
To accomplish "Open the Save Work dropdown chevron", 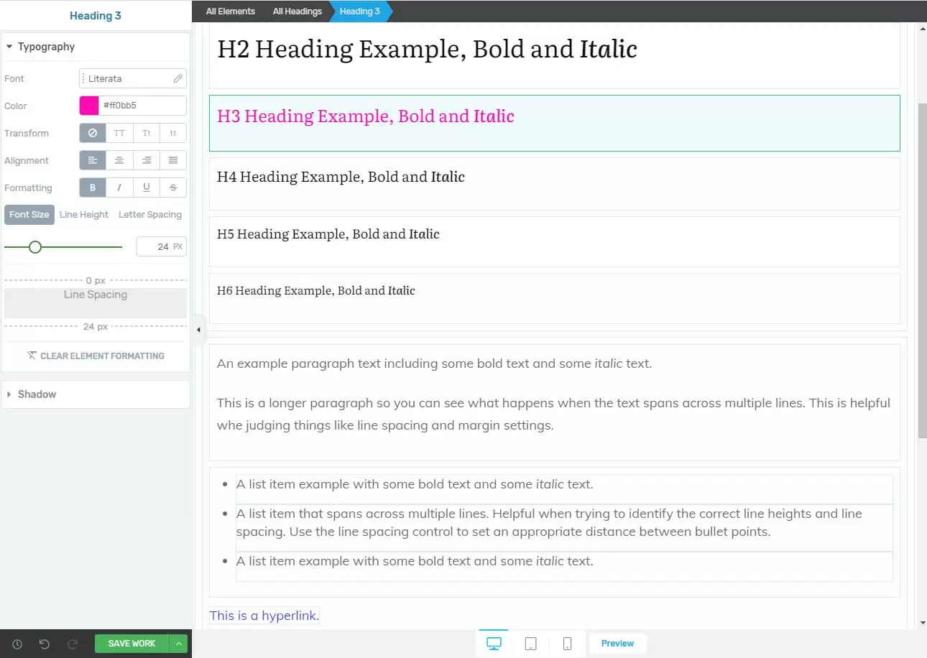I will point(178,644).
